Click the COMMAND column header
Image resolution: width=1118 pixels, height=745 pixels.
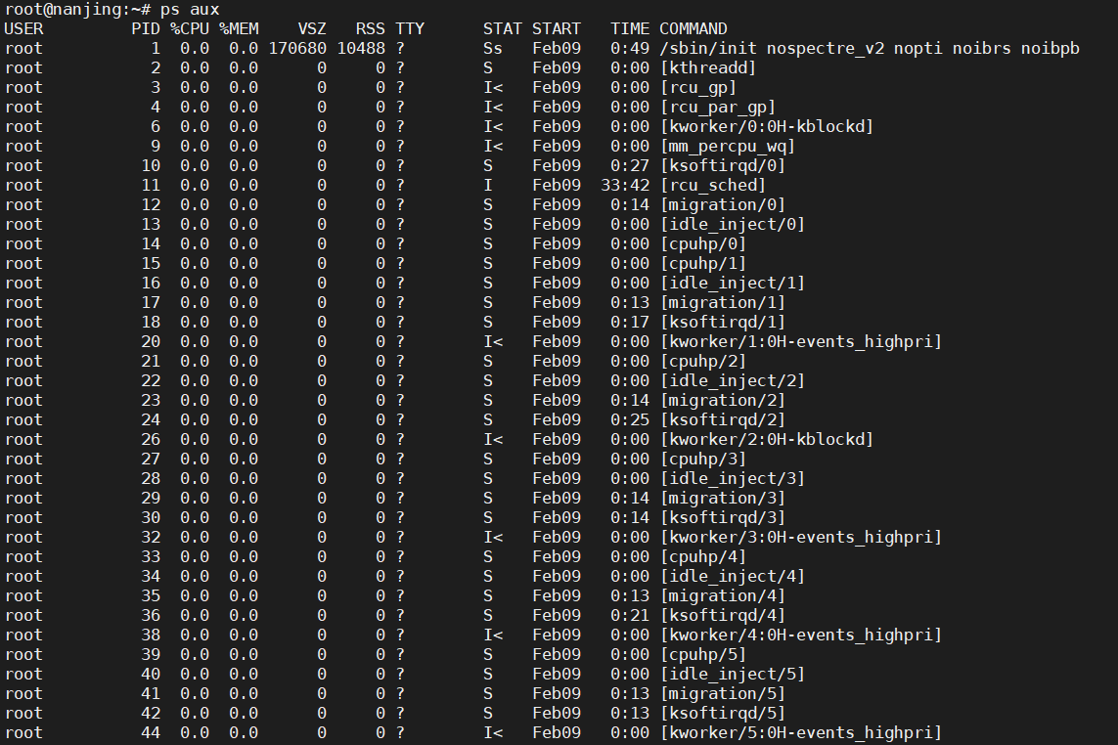tap(693, 28)
